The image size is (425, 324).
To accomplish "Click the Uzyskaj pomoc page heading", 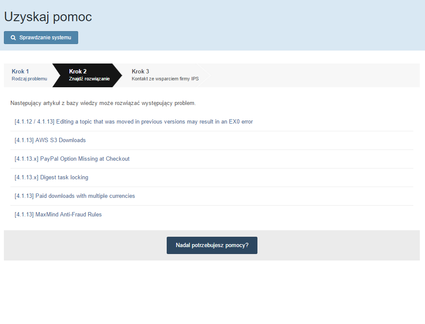I will click(48, 17).
